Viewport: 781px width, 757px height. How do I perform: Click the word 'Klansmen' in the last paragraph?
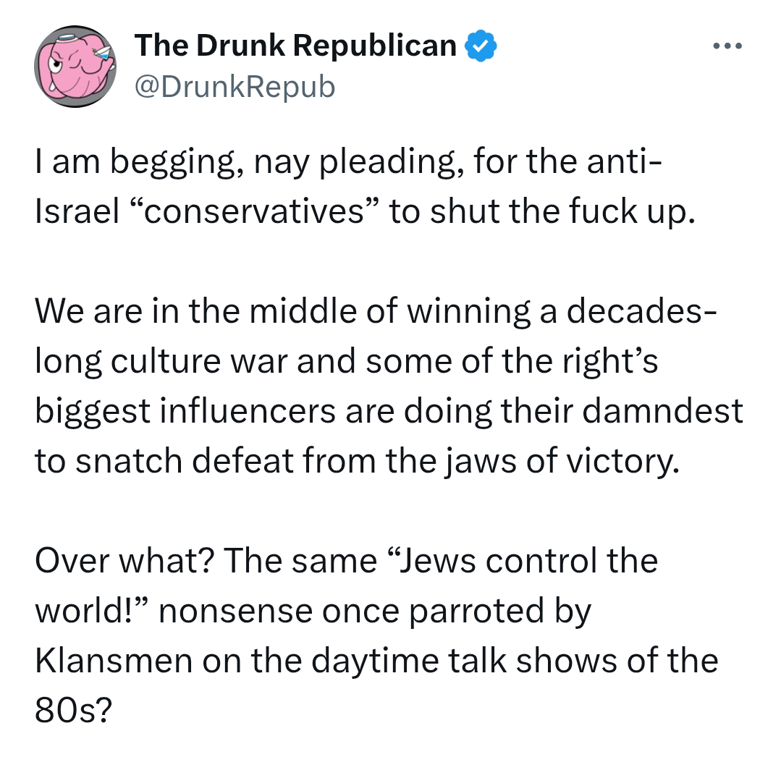point(113,660)
